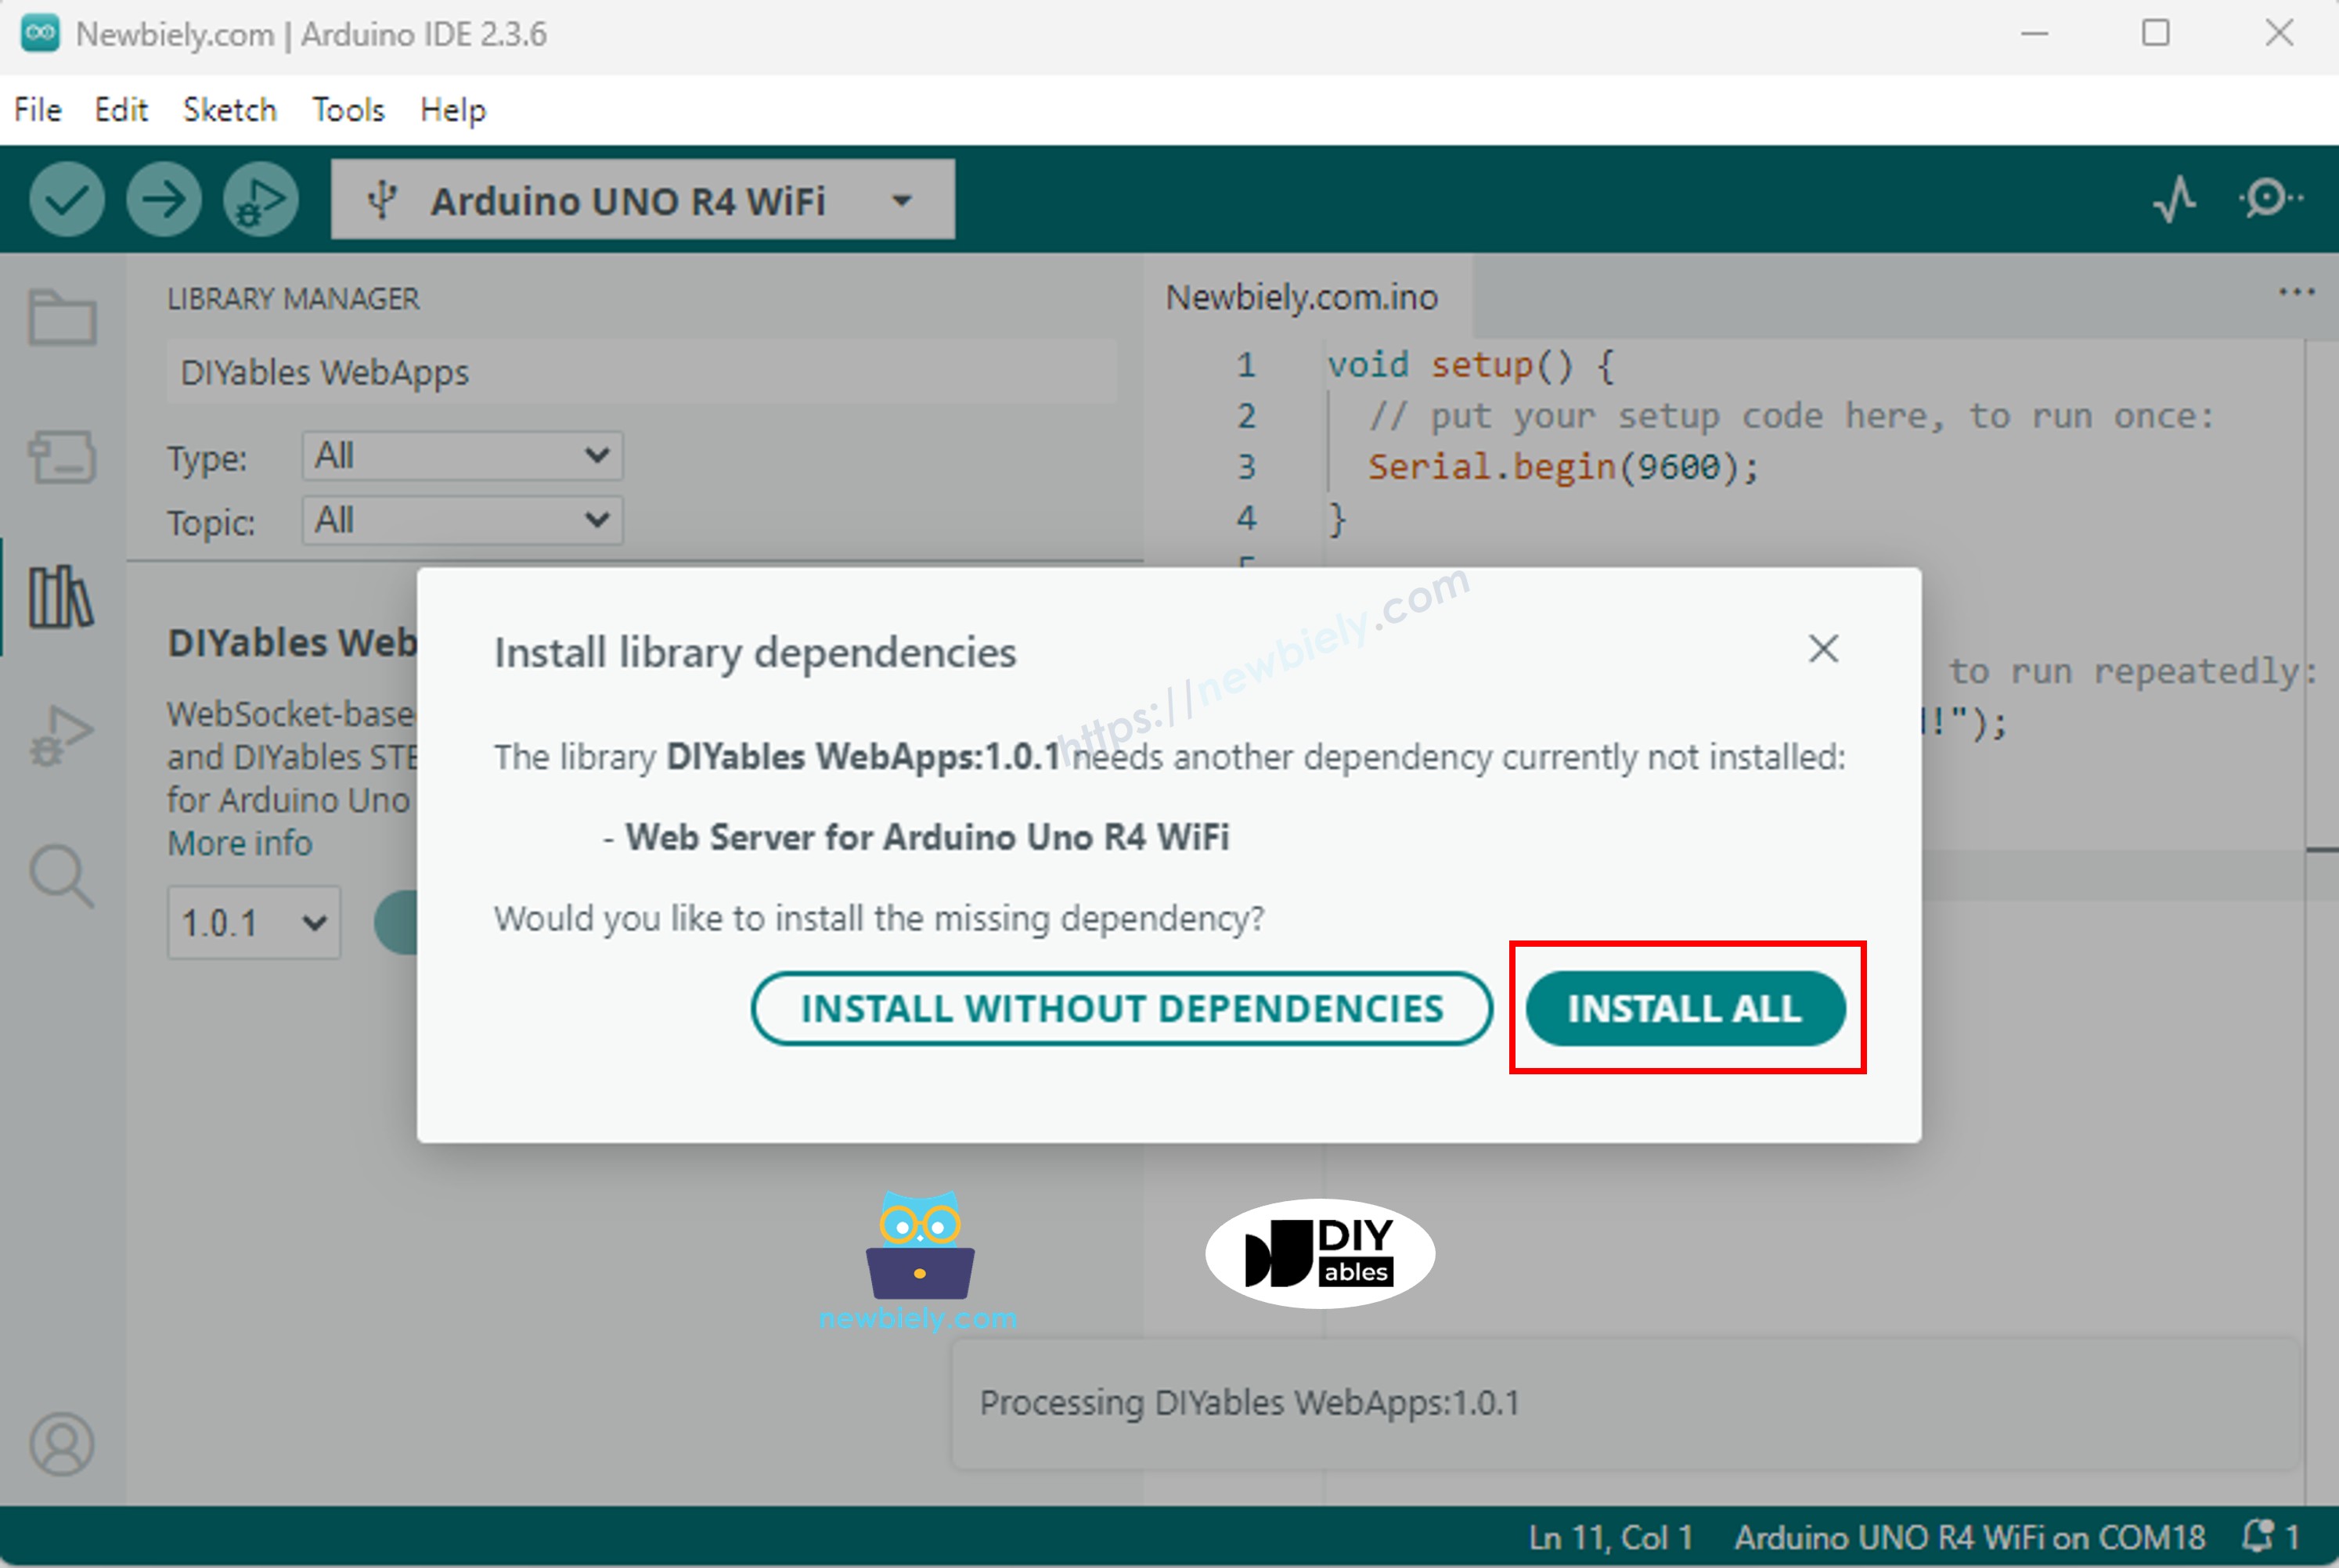
Task: Open the Boards Manager panel
Action: click(x=60, y=458)
